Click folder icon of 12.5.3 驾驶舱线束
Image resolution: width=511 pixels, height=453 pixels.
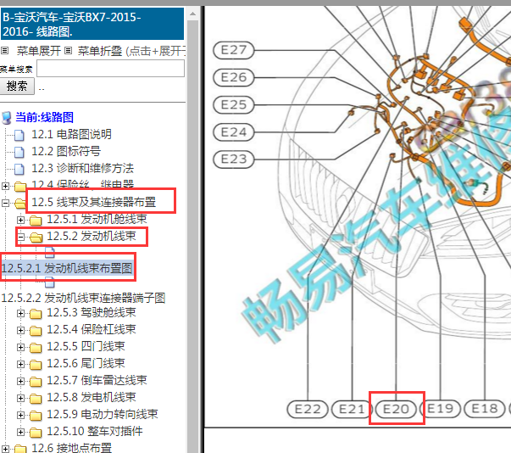click(x=36, y=314)
